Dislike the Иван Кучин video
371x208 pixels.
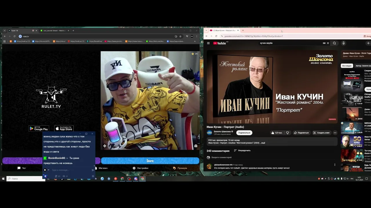(288, 133)
